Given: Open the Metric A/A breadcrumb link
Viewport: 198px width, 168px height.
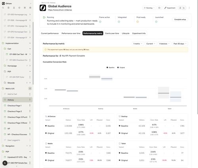Looking at the screenshot, I should (x=45, y=3).
